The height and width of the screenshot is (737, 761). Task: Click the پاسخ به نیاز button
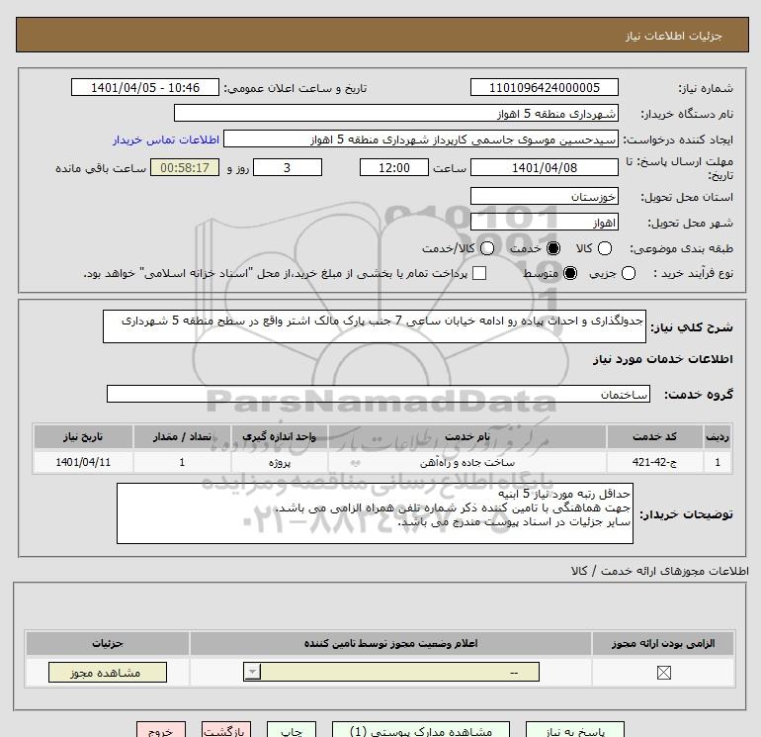[575, 730]
